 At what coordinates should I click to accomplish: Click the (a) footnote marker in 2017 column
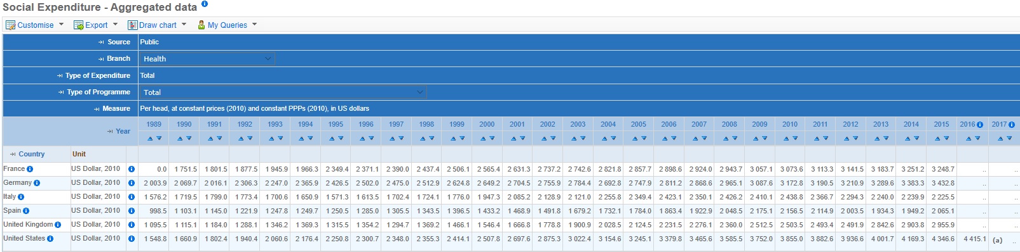(x=997, y=240)
